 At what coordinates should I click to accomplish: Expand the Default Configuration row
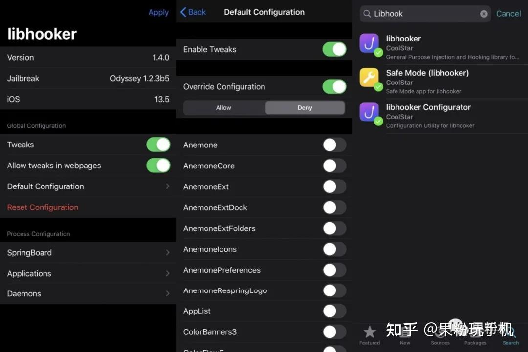(88, 186)
